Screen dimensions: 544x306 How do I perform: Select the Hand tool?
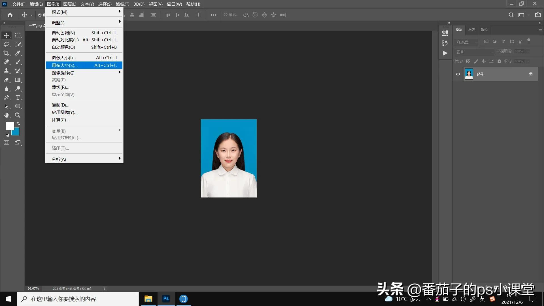coord(6,115)
